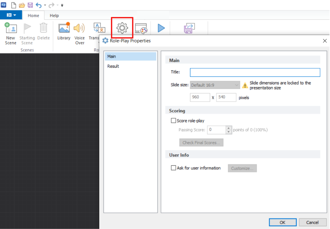Image resolution: width=330 pixels, height=229 pixels.
Task: Click the 540 height field
Action: coord(226,97)
